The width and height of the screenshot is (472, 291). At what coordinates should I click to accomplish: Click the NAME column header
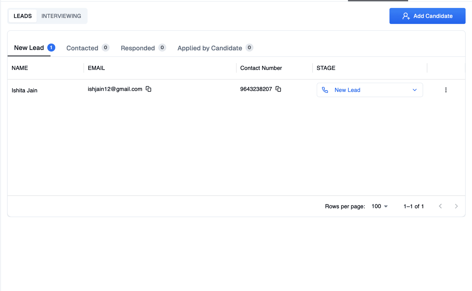pos(20,68)
